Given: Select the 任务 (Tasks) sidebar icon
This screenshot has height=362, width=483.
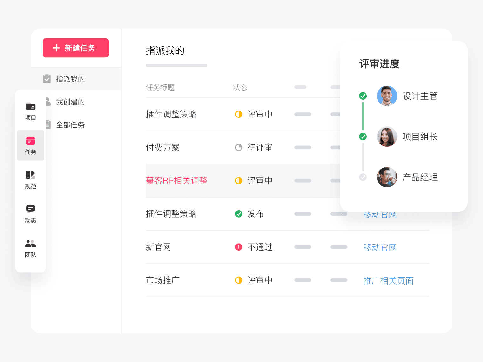Looking at the screenshot, I should click(x=31, y=145).
